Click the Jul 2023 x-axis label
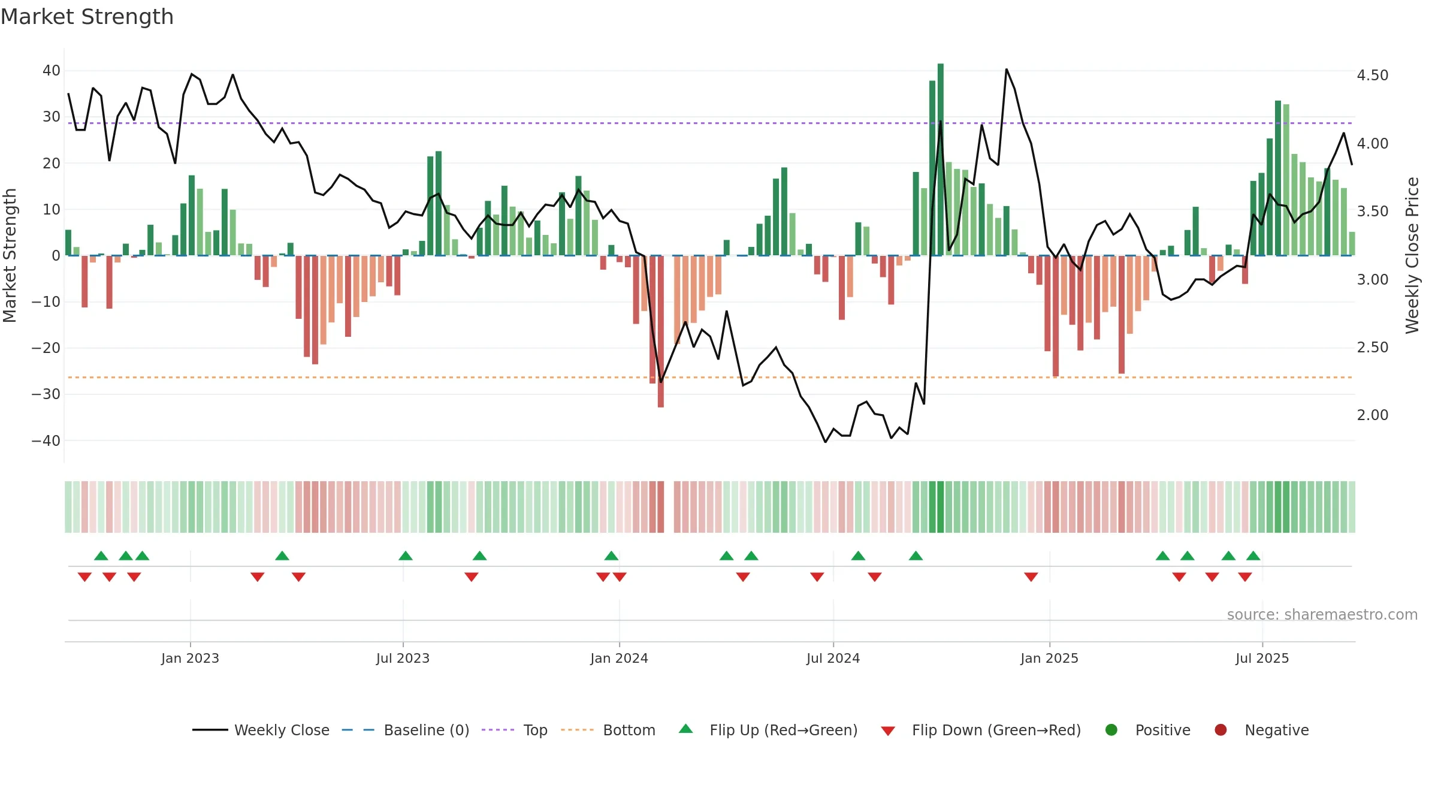Image resolution: width=1438 pixels, height=809 pixels. (x=403, y=658)
